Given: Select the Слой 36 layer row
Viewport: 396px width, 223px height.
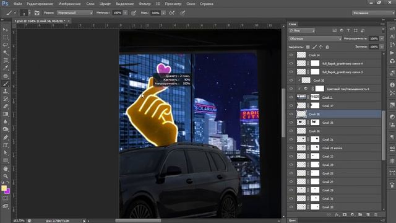Looking at the screenshot, I should [334, 131].
